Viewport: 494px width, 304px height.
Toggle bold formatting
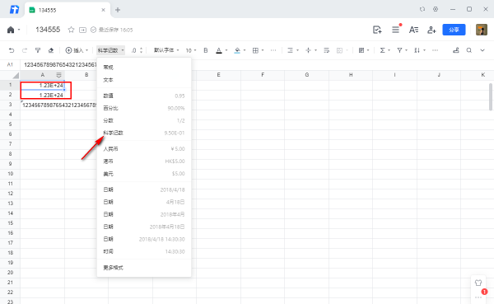click(206, 50)
